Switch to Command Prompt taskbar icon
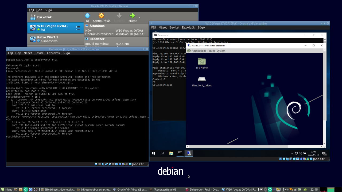 pos(180,153)
